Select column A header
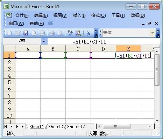 [28, 49]
